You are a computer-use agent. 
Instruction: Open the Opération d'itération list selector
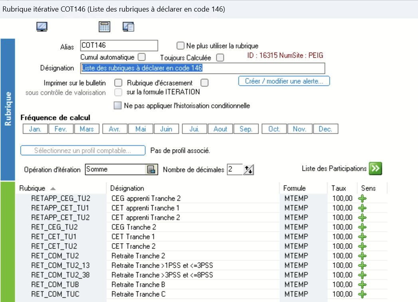pyautogui.click(x=151, y=170)
